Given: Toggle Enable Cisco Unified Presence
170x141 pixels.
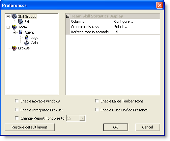Looking at the screenshot, I should [97, 110].
